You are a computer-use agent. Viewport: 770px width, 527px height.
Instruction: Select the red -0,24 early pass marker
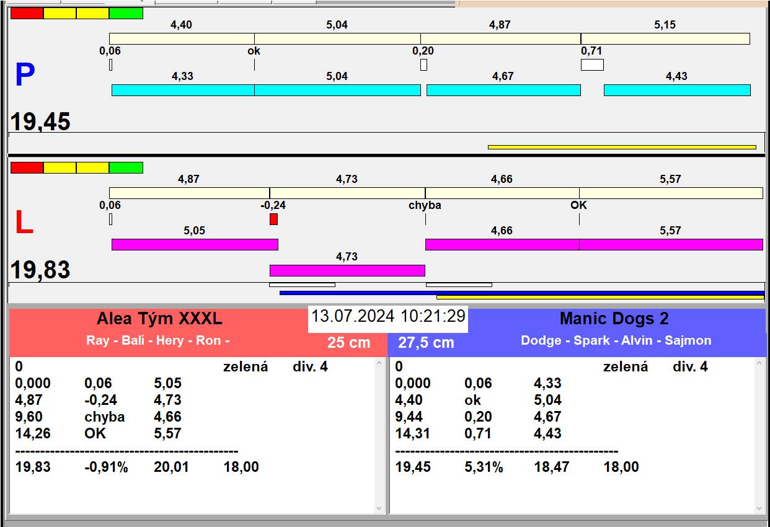[x=273, y=219]
